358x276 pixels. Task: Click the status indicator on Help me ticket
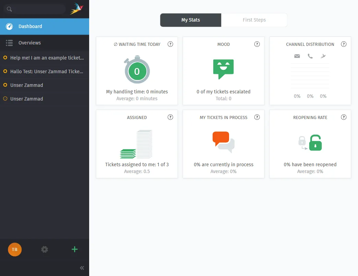tap(5, 58)
